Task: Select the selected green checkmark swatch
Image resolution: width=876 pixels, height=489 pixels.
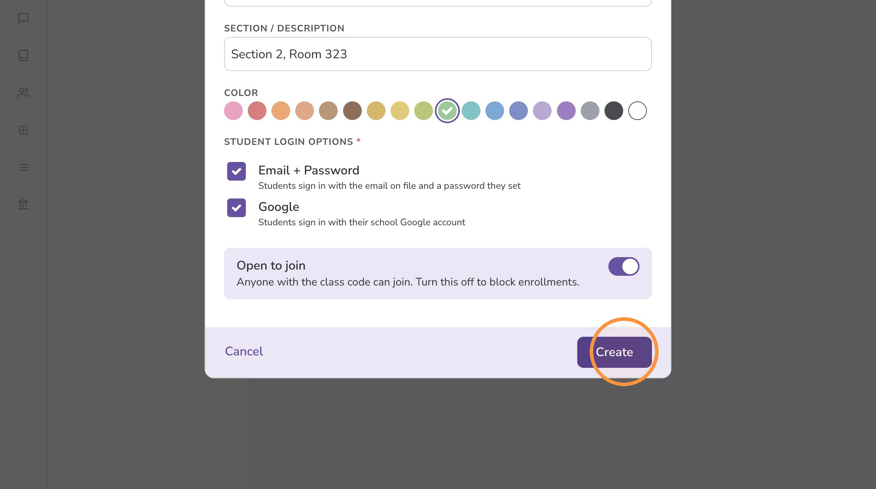Action: pyautogui.click(x=447, y=111)
